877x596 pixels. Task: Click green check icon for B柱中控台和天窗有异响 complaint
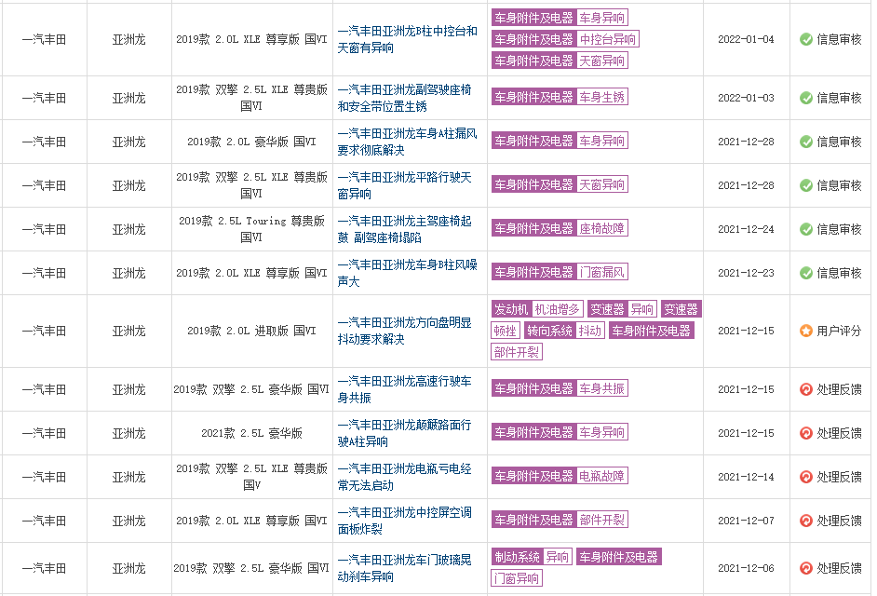pos(805,39)
